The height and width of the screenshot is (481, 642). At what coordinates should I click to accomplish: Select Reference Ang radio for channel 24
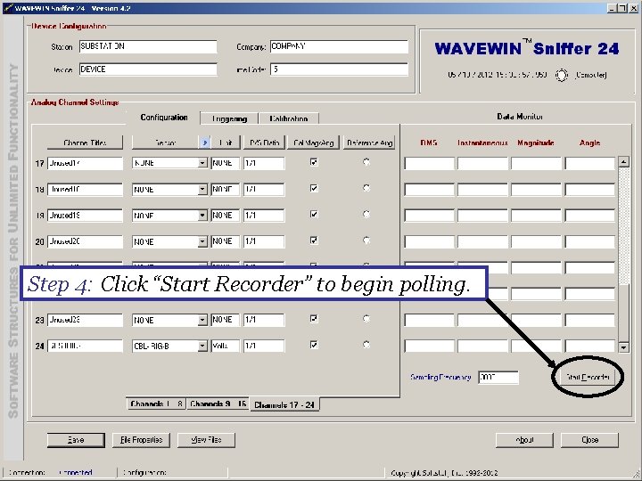click(366, 345)
